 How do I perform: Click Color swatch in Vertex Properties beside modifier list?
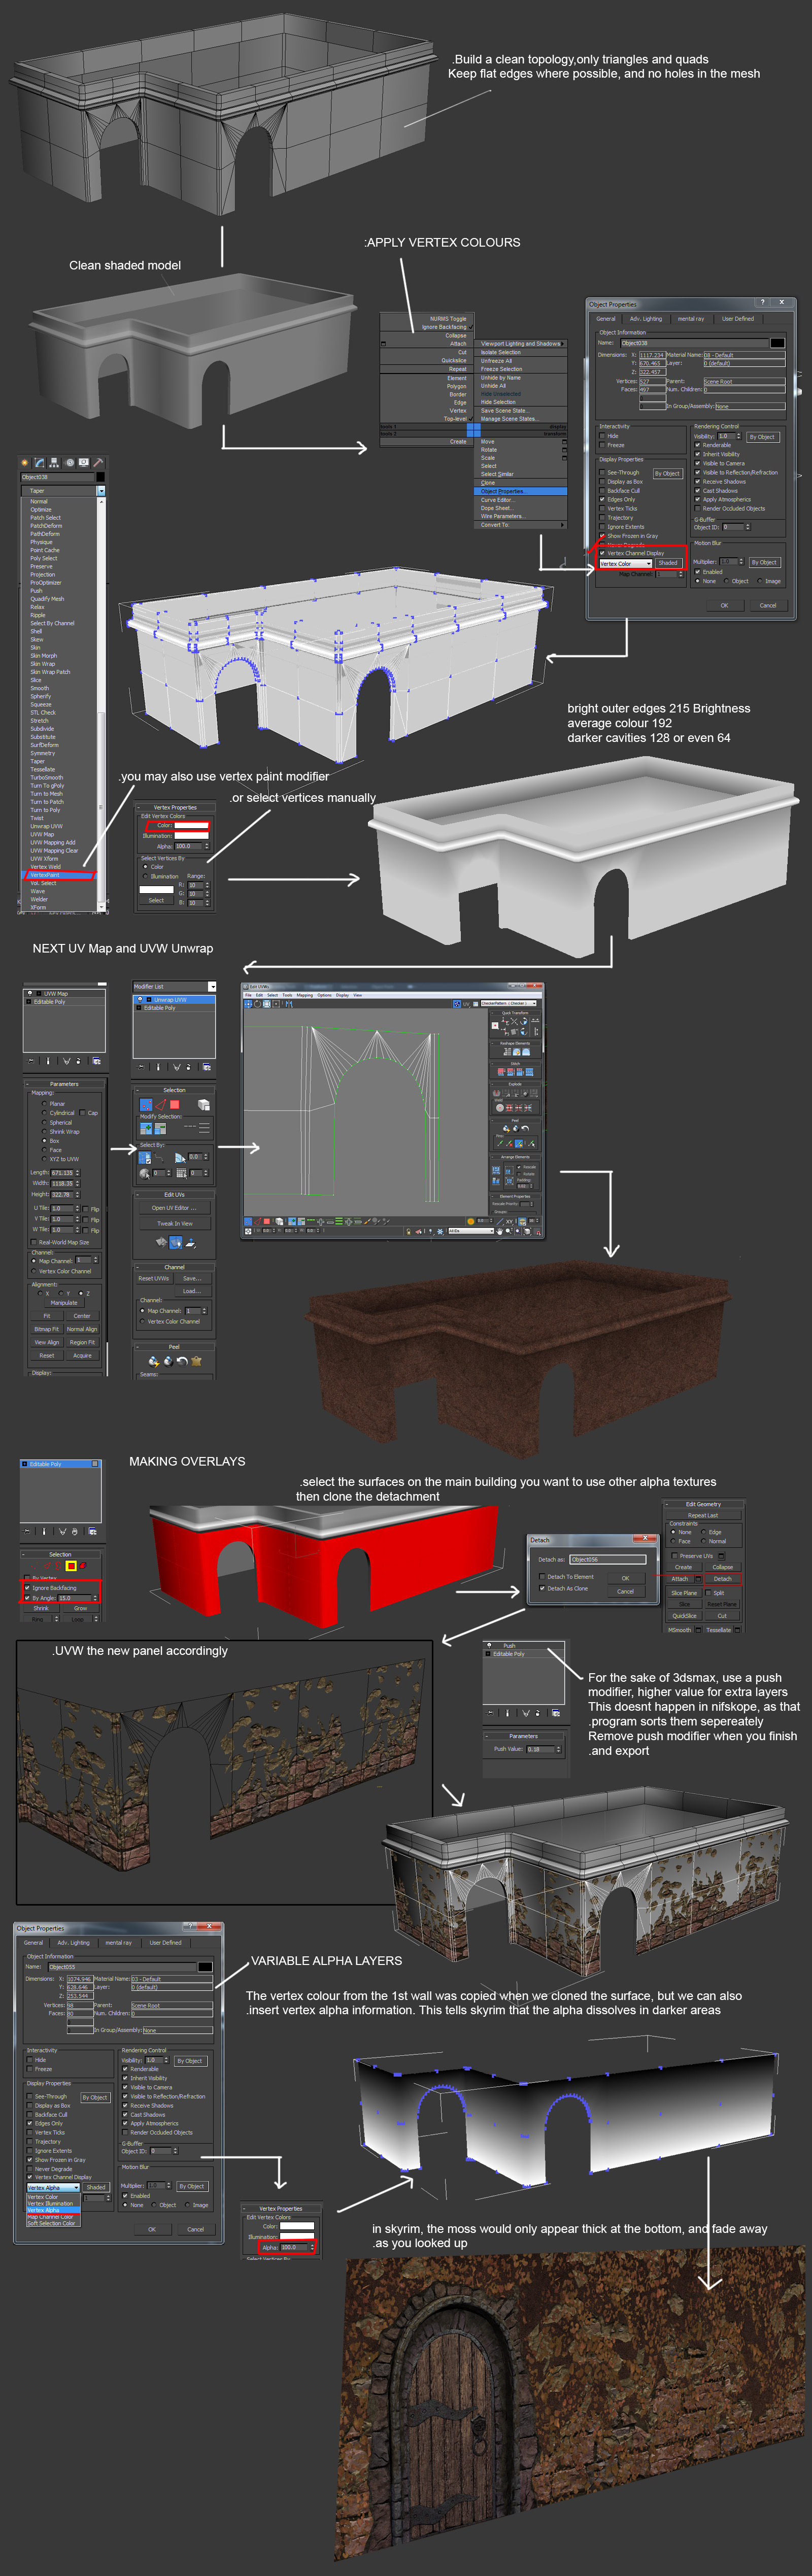pyautogui.click(x=191, y=826)
